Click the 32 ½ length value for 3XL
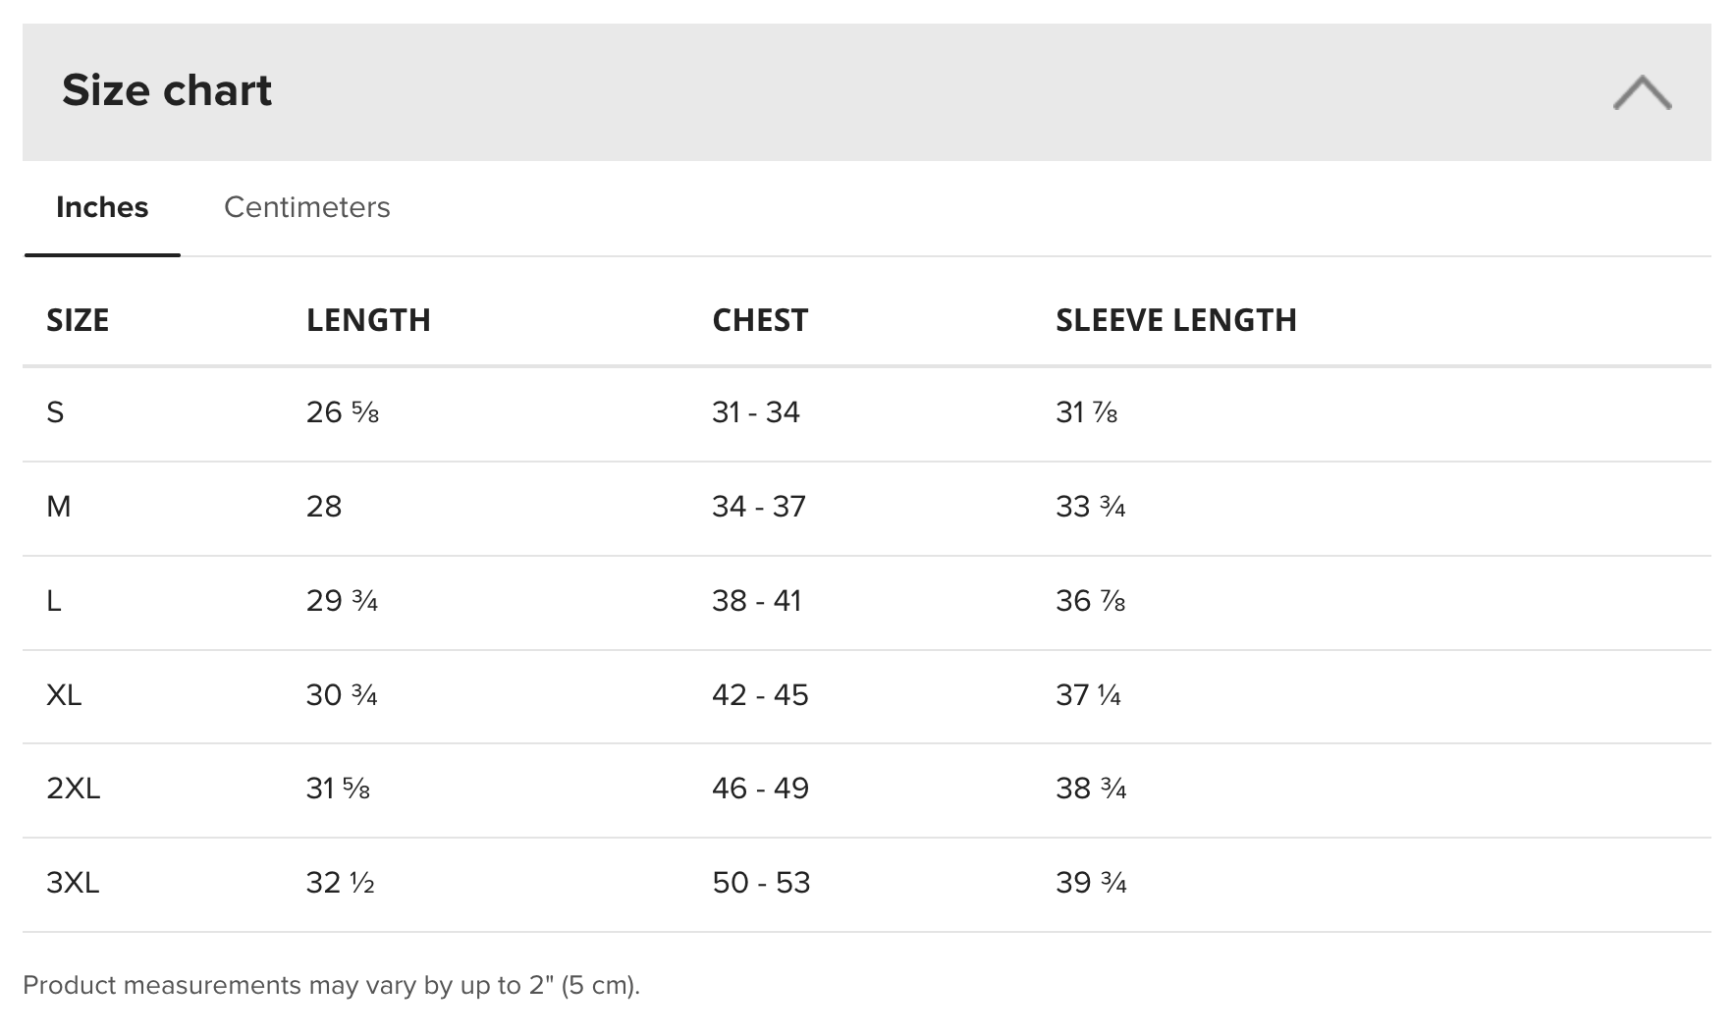 (x=341, y=883)
